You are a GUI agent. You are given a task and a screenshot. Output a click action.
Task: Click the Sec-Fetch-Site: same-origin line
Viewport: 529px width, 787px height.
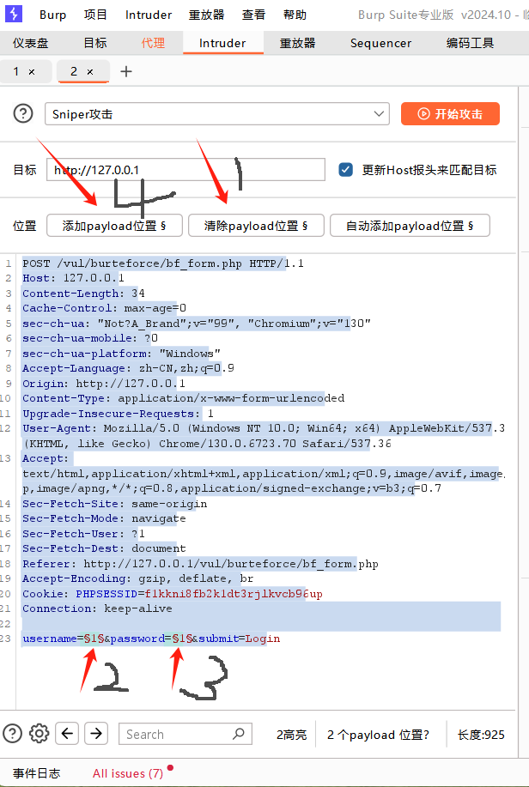[114, 504]
